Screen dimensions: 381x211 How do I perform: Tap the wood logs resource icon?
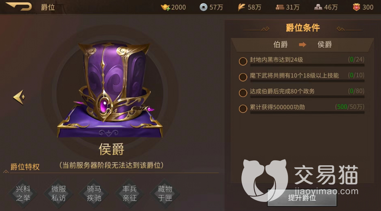[280, 8]
